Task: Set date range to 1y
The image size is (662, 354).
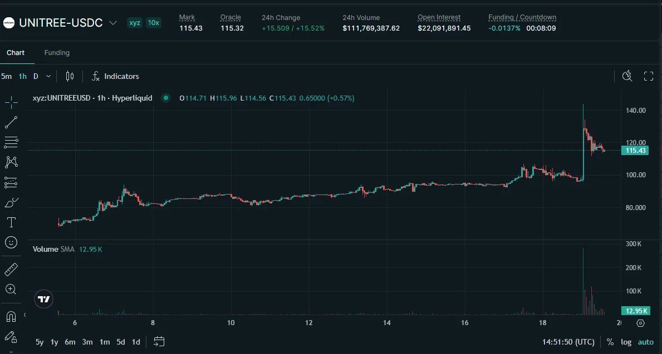Action: tap(55, 342)
